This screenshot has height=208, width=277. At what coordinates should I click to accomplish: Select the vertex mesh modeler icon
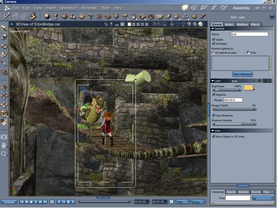point(64,17)
